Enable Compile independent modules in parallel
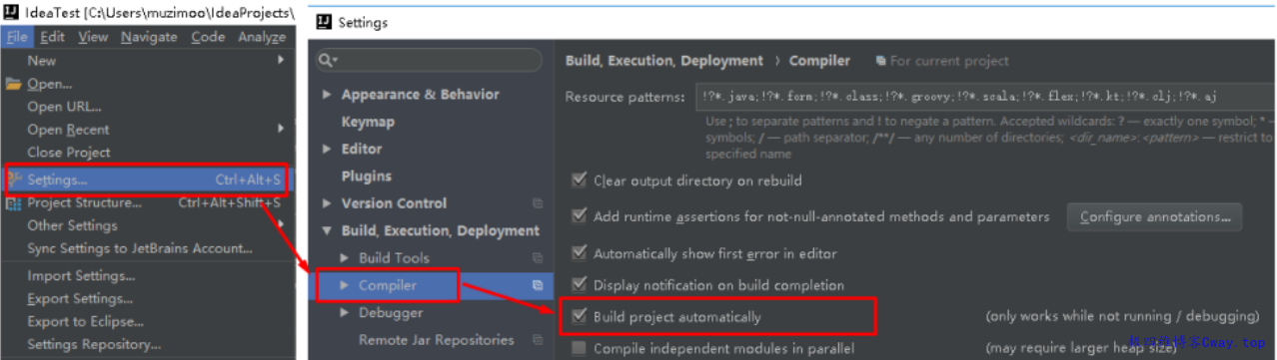The image size is (1277, 360). click(x=579, y=349)
